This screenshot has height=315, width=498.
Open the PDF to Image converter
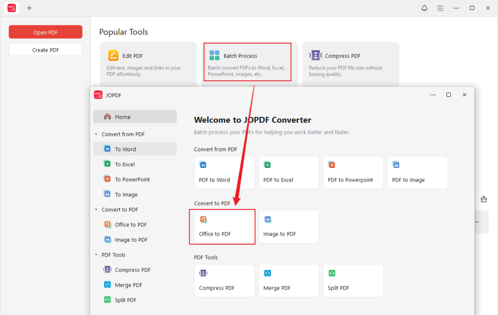coord(417,172)
